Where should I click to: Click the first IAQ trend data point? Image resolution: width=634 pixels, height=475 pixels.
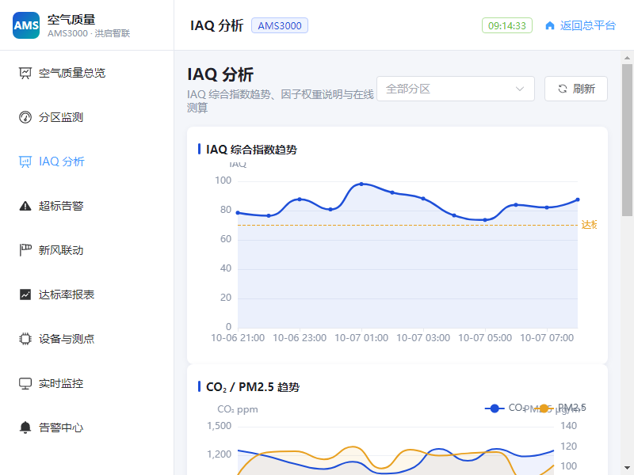238,212
